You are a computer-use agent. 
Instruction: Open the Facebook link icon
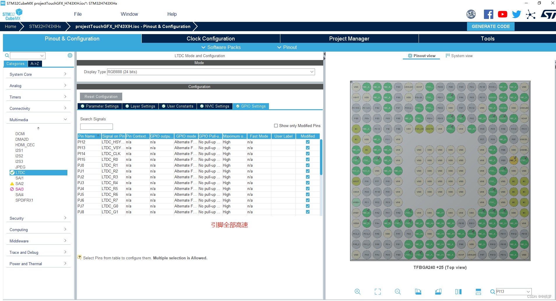click(x=489, y=14)
